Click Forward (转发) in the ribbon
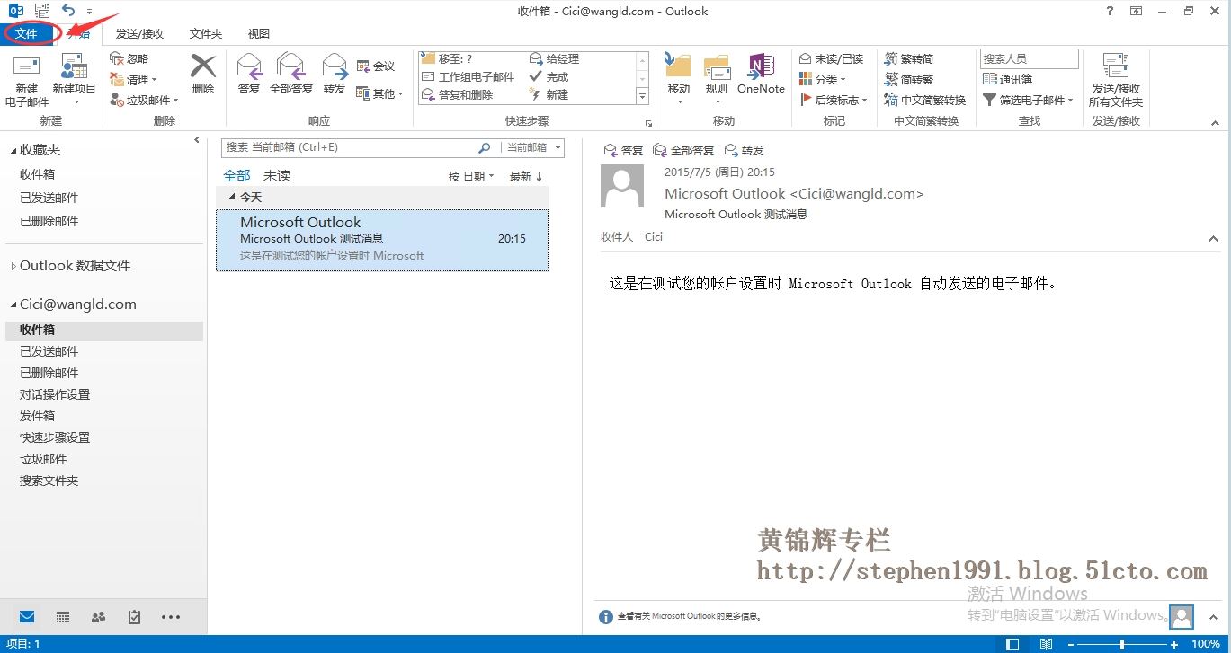The image size is (1231, 653). [x=335, y=74]
